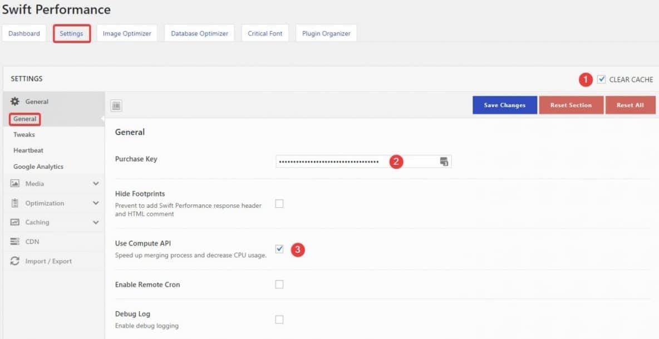
Task: Click the Reset All button
Action: click(x=630, y=105)
